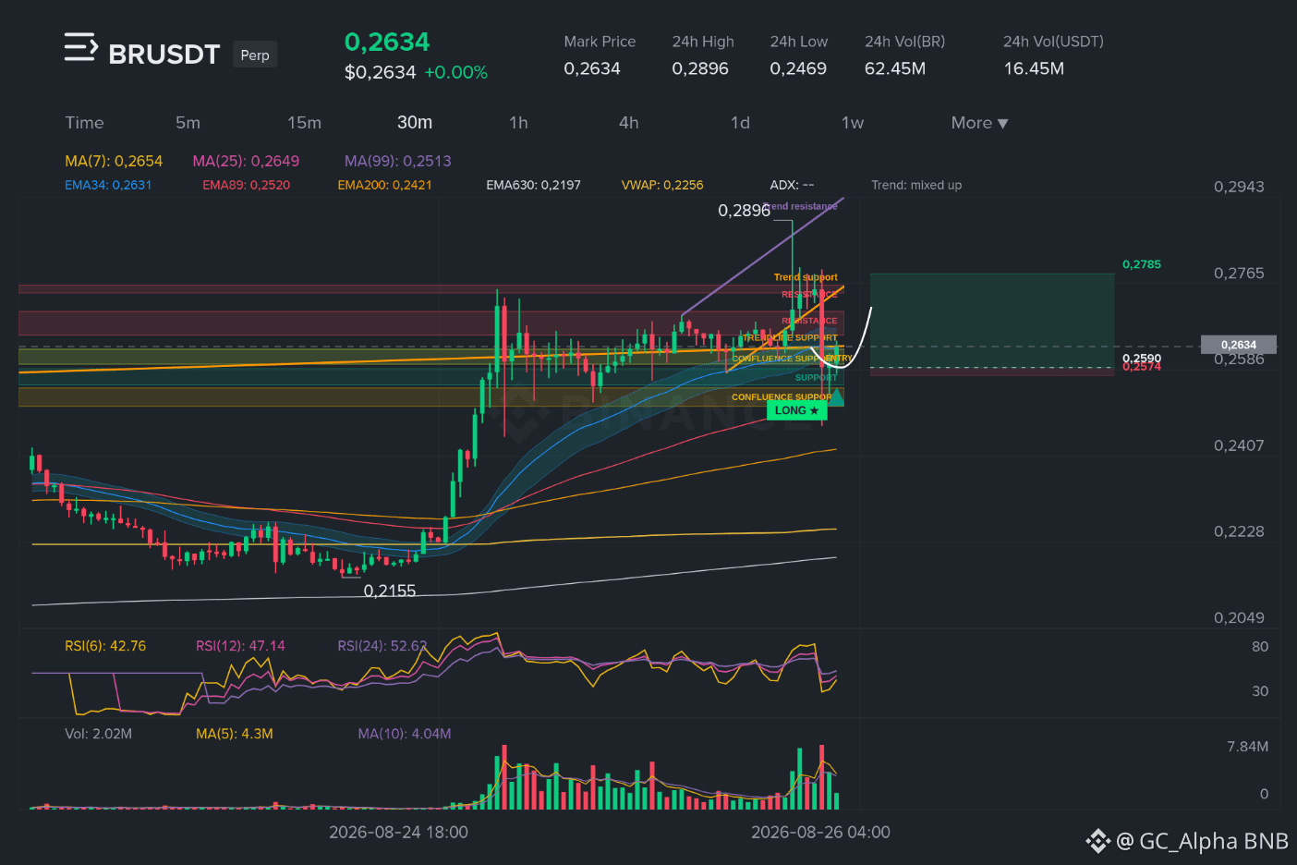Click the gray 0,2634 current price tag
This screenshot has width=1297, height=865.
click(x=1239, y=345)
